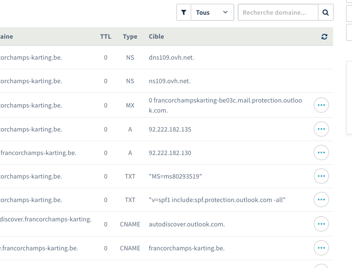Open actions for CNAME pointing to francorchamps-karting.be
This screenshot has width=352, height=268.
click(321, 248)
